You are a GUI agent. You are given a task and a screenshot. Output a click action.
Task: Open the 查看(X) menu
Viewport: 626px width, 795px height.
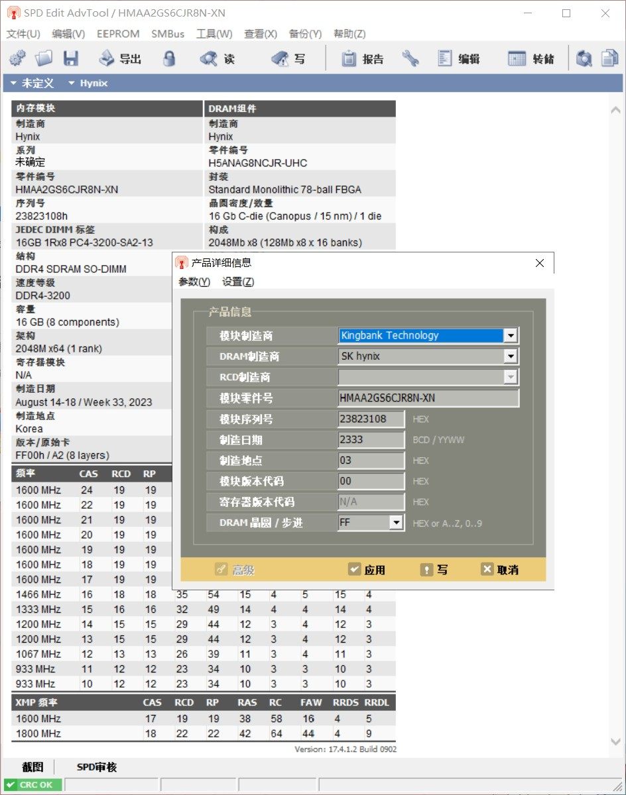261,34
